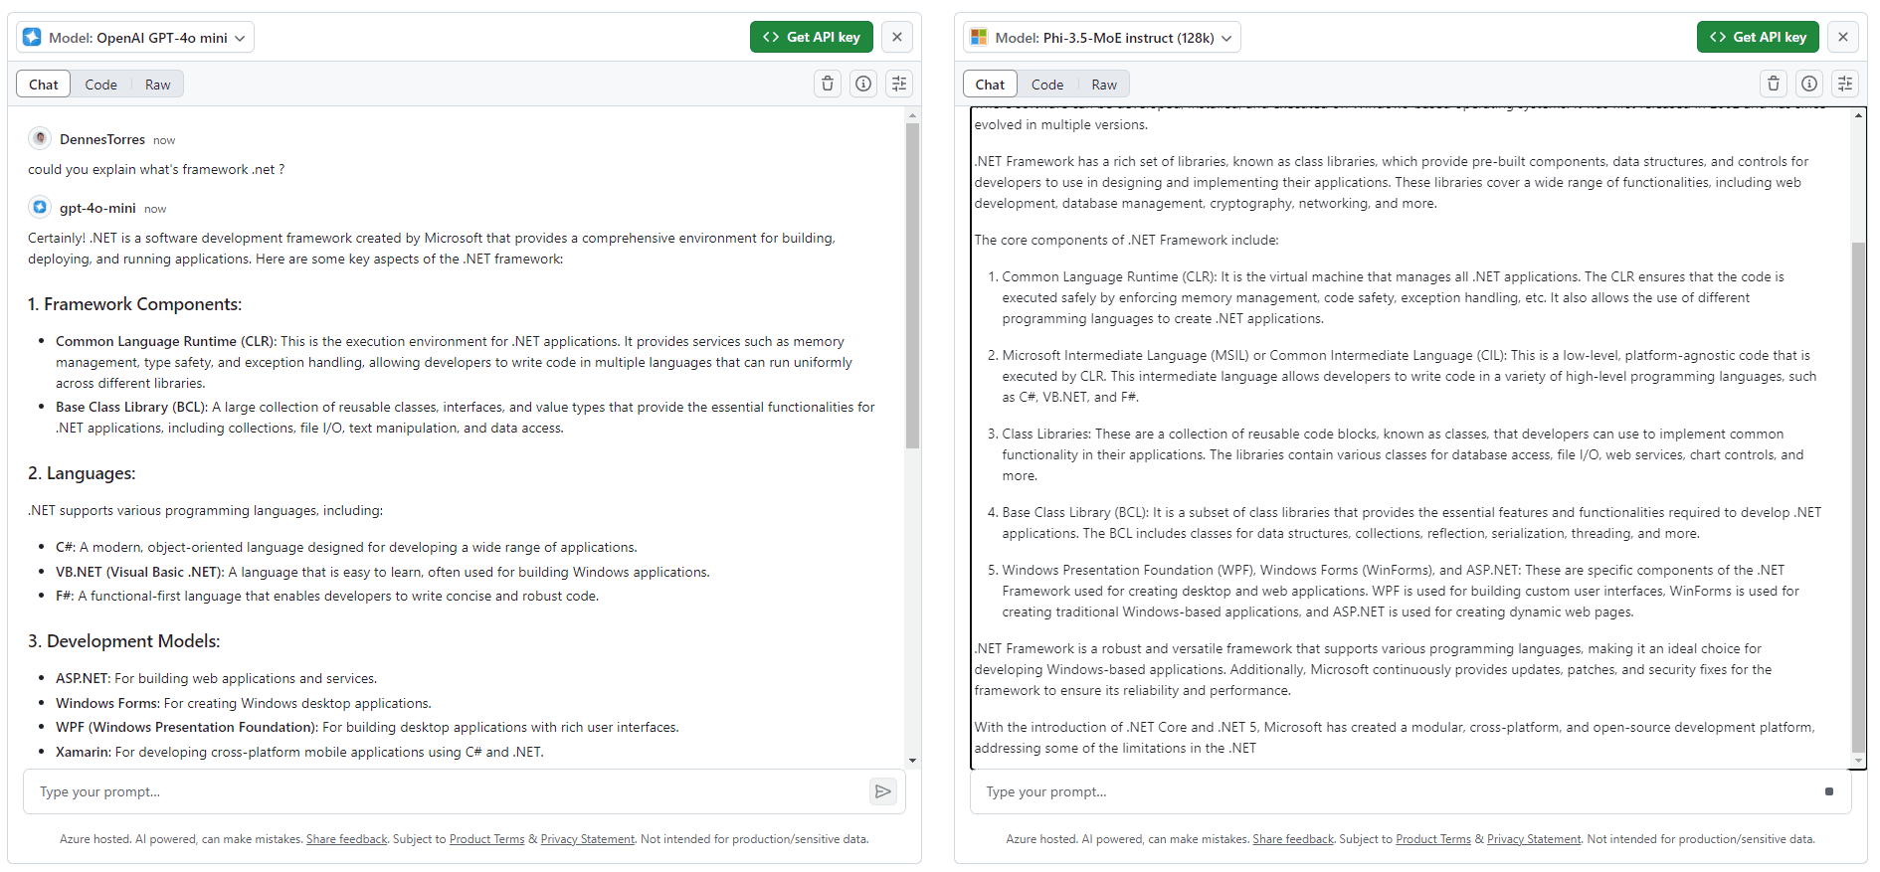Screen dimensions: 1880x872
Task: Click bold text 'Base Class Library (BCL):' in left panel
Action: (x=131, y=407)
